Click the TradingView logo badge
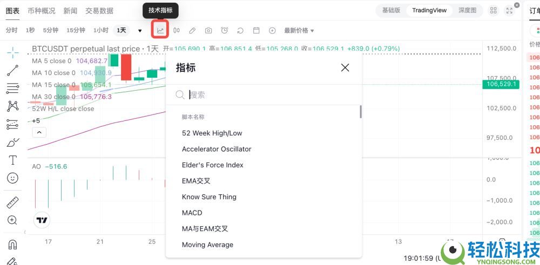Viewport: 540px width, 265px height. [x=42, y=220]
